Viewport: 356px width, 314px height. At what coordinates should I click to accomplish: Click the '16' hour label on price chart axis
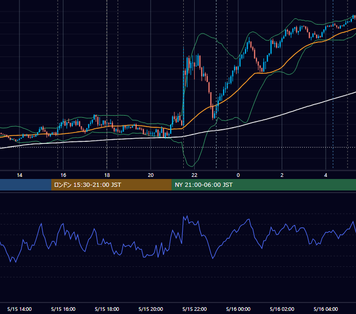click(x=63, y=175)
